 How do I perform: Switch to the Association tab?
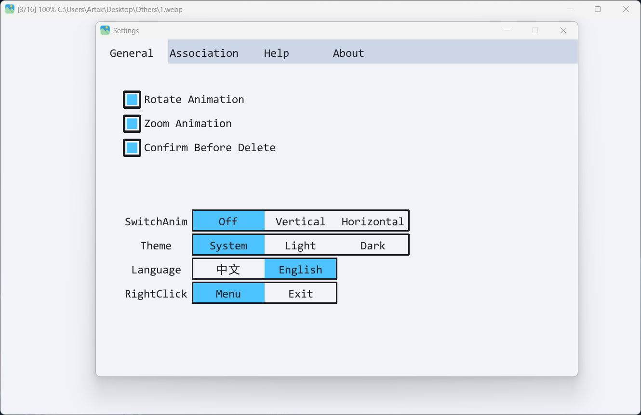[x=204, y=53]
